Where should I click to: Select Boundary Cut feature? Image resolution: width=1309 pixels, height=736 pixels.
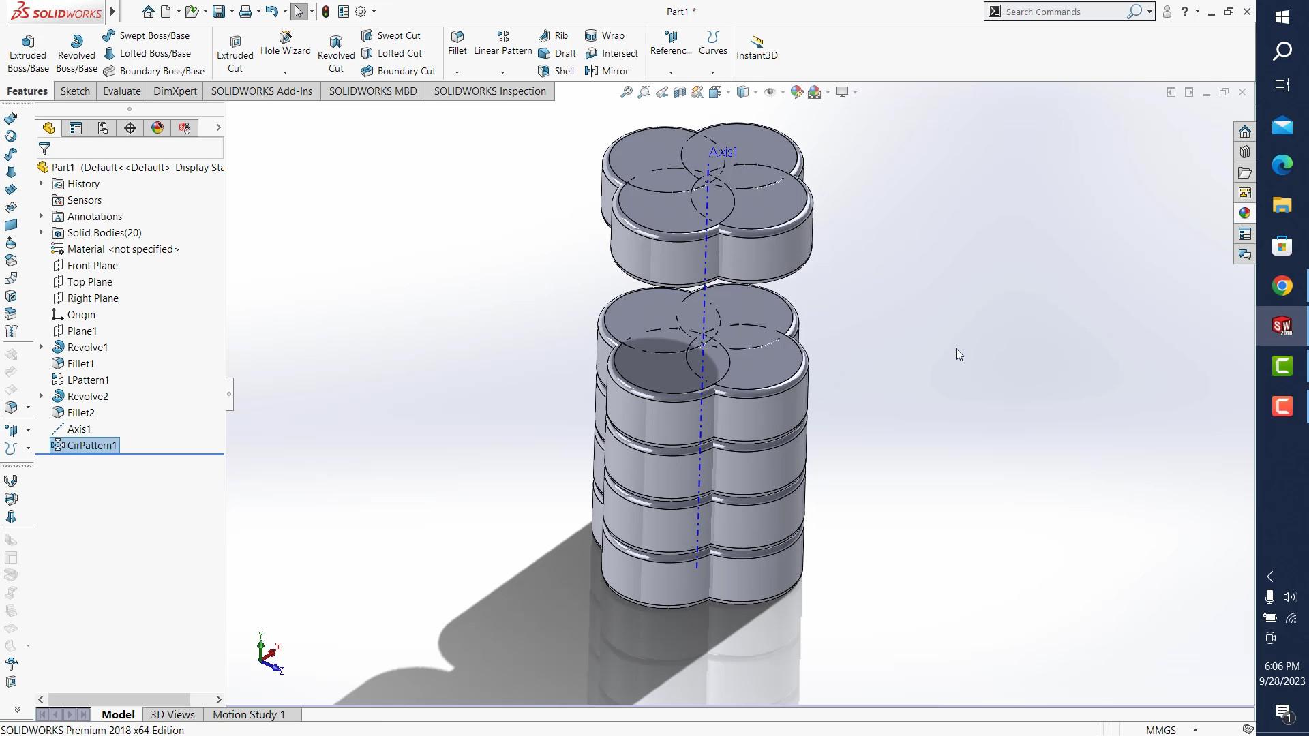[398, 71]
